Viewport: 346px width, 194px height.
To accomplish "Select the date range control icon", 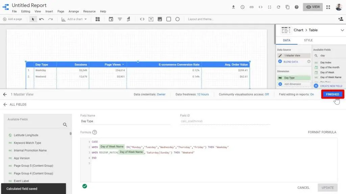I will (111, 19).
